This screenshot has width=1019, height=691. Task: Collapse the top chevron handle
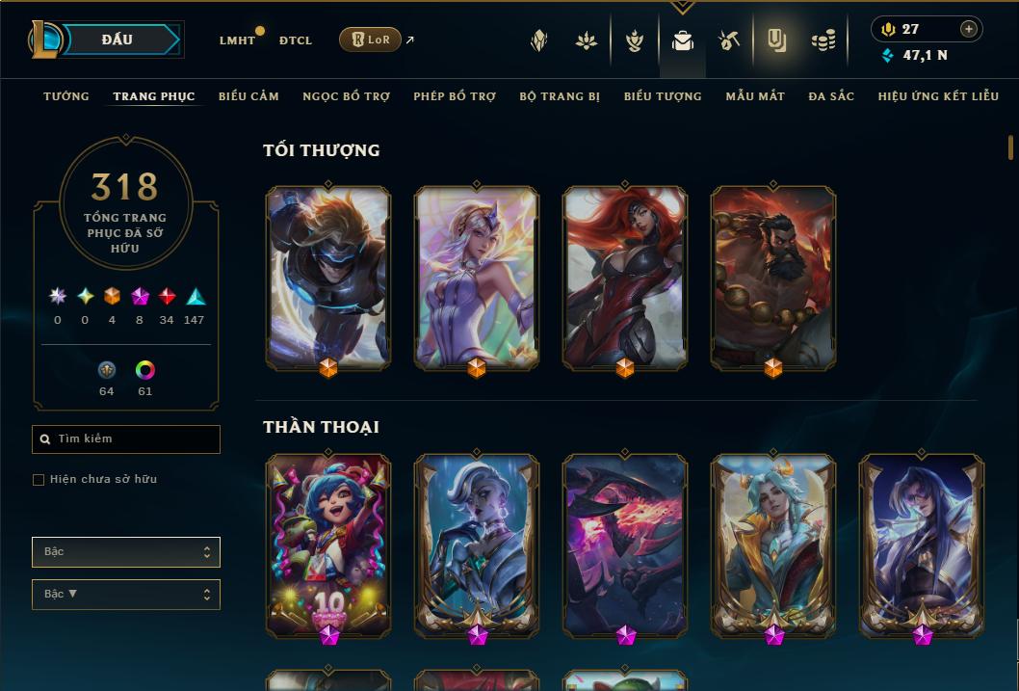(682, 7)
